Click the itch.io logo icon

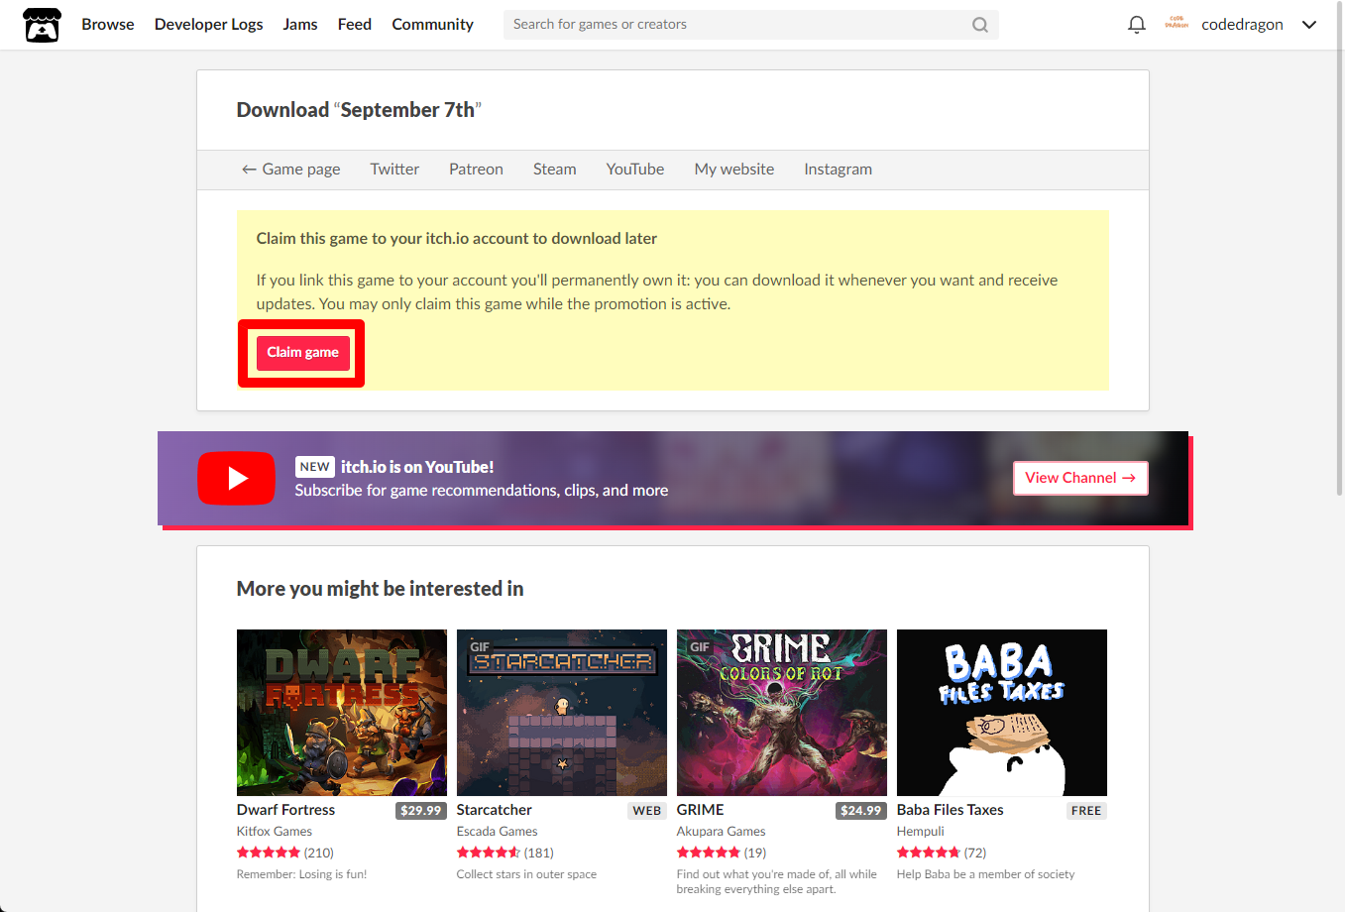(42, 25)
